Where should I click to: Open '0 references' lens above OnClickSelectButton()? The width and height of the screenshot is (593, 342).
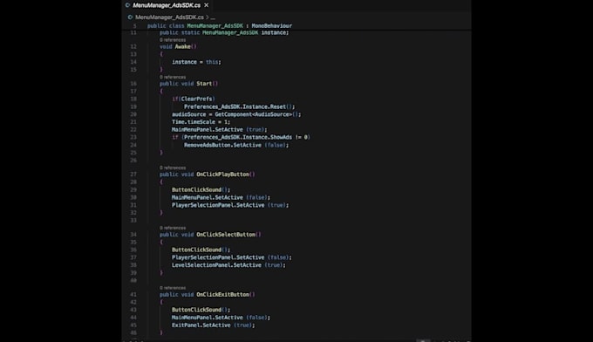click(173, 228)
